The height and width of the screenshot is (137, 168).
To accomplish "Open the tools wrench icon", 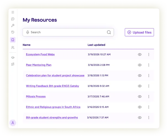I will [13, 25].
